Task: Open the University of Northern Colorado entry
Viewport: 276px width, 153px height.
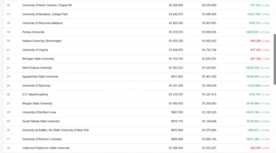Action: pyautogui.click(x=42, y=139)
